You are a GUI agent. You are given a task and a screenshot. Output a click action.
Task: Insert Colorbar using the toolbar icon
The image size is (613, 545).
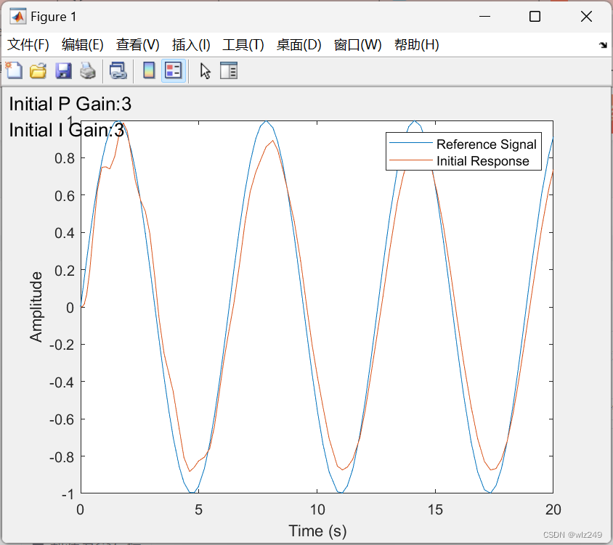point(149,70)
